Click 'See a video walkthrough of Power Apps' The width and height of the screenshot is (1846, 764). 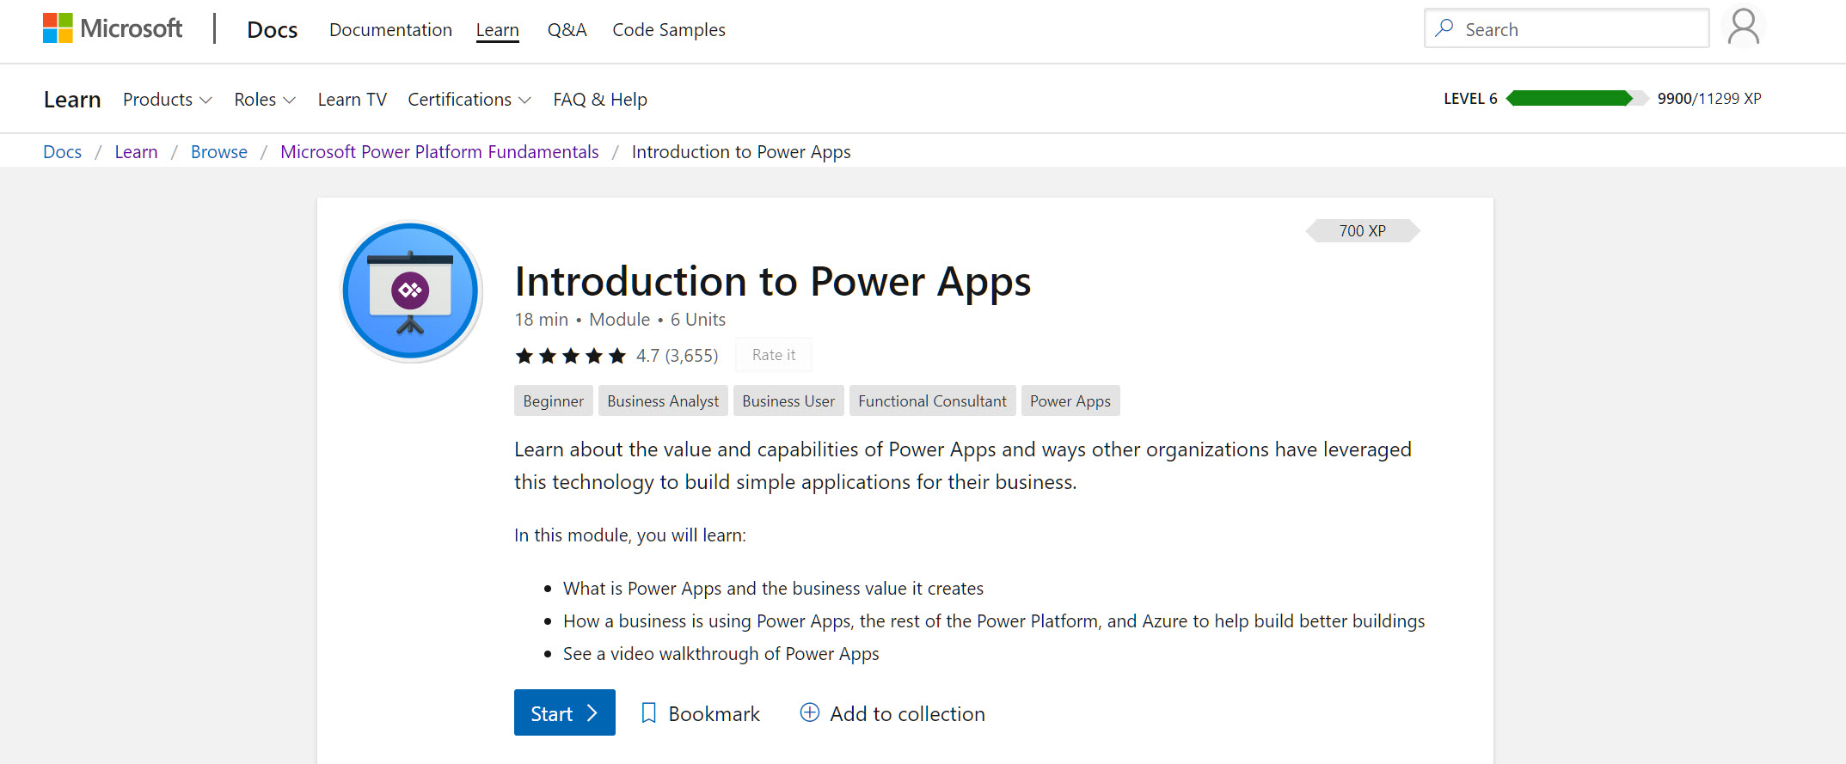(721, 654)
